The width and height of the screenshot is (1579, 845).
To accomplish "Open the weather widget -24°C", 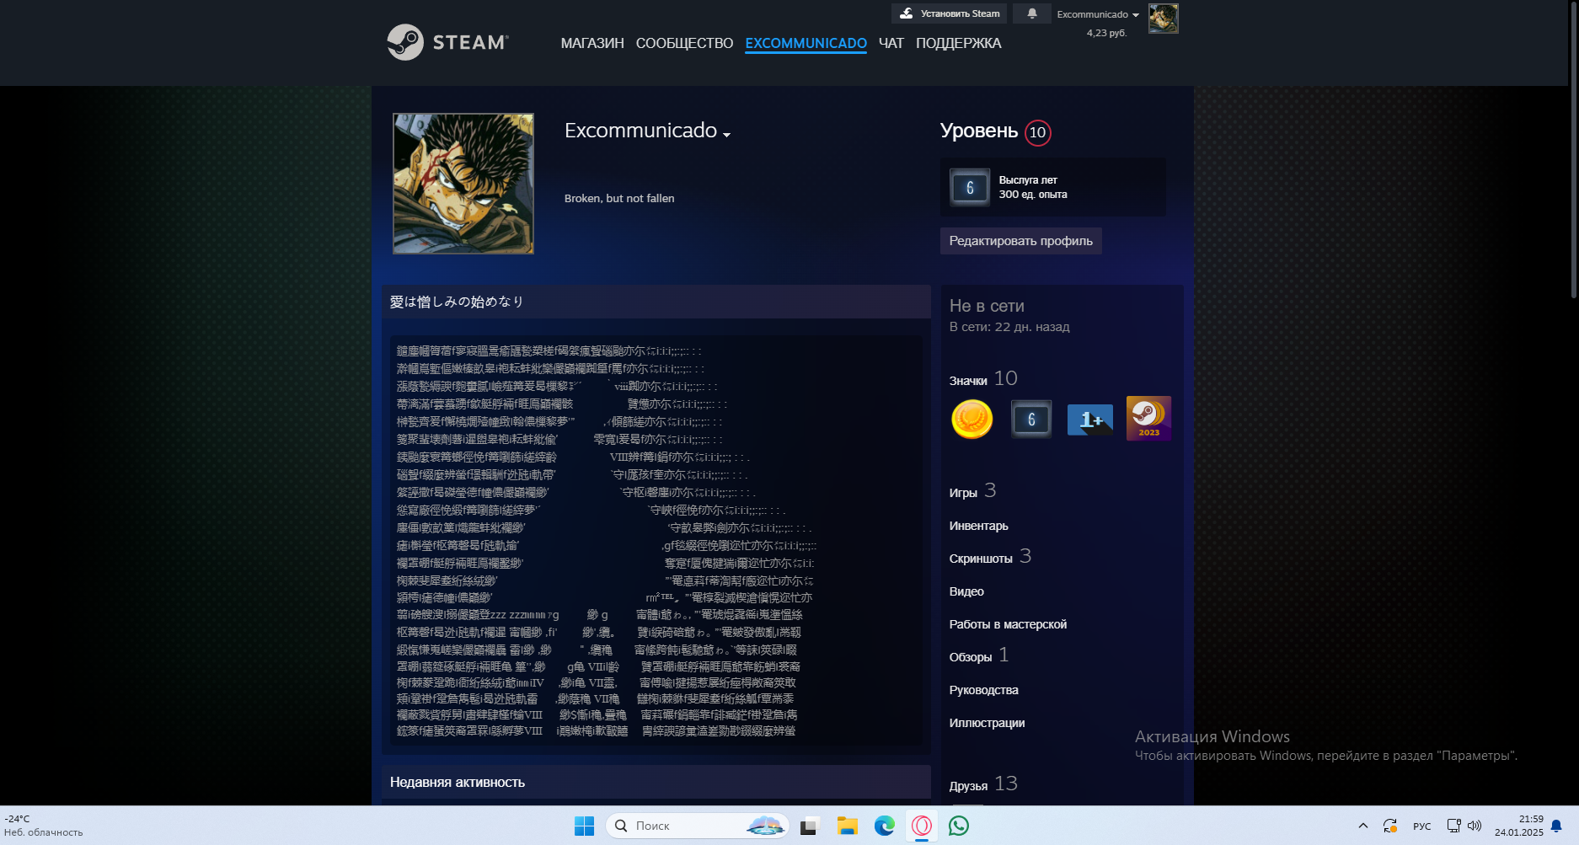I will 44,826.
